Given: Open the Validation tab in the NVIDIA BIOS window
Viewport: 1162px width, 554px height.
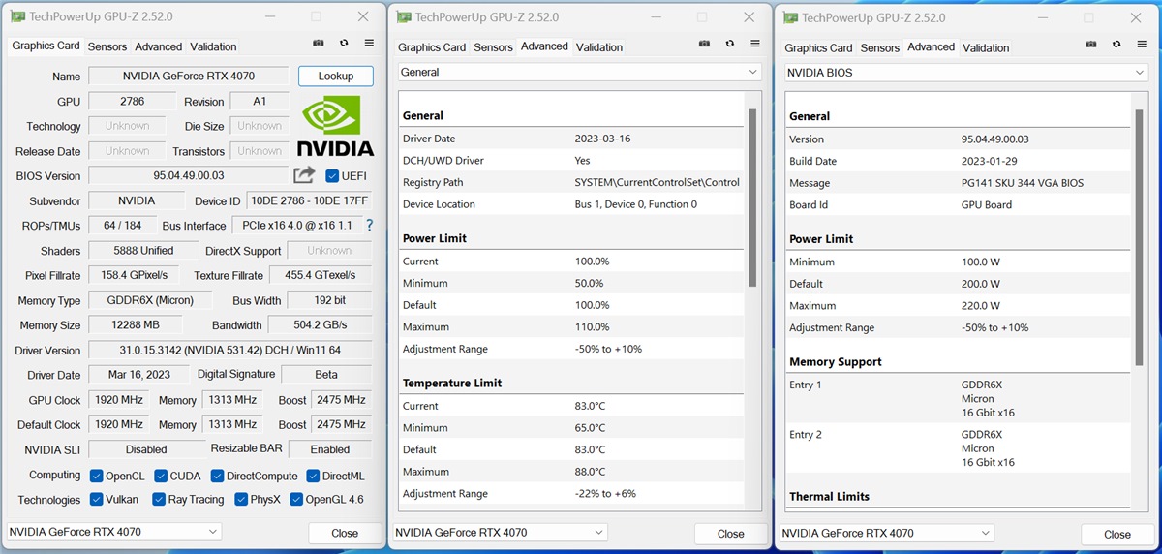Looking at the screenshot, I should pyautogui.click(x=986, y=47).
